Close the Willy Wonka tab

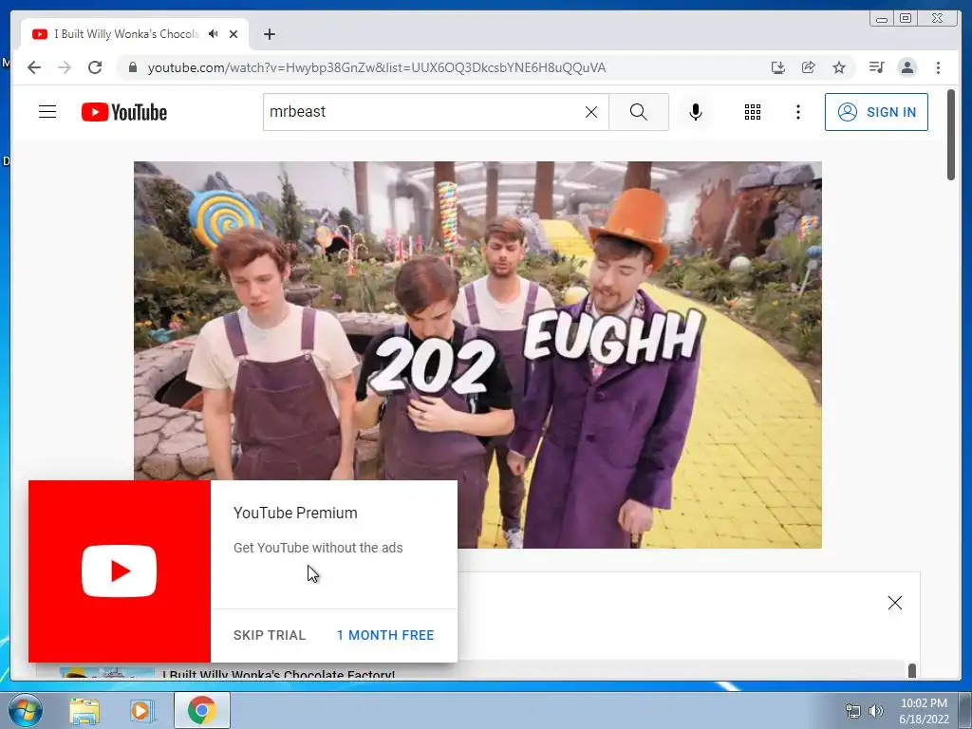coord(234,34)
